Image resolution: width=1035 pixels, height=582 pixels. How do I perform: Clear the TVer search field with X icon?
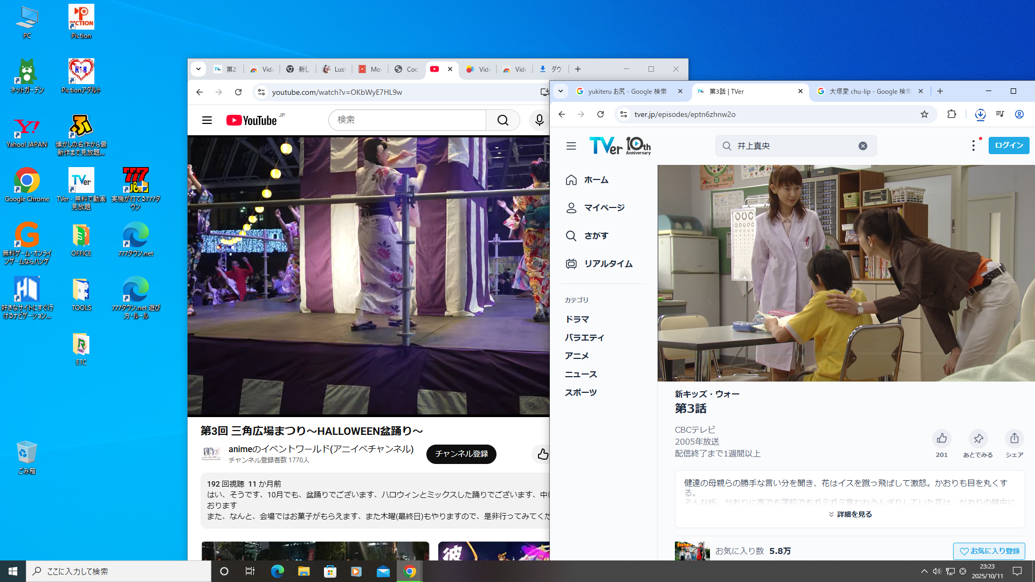[x=862, y=146]
